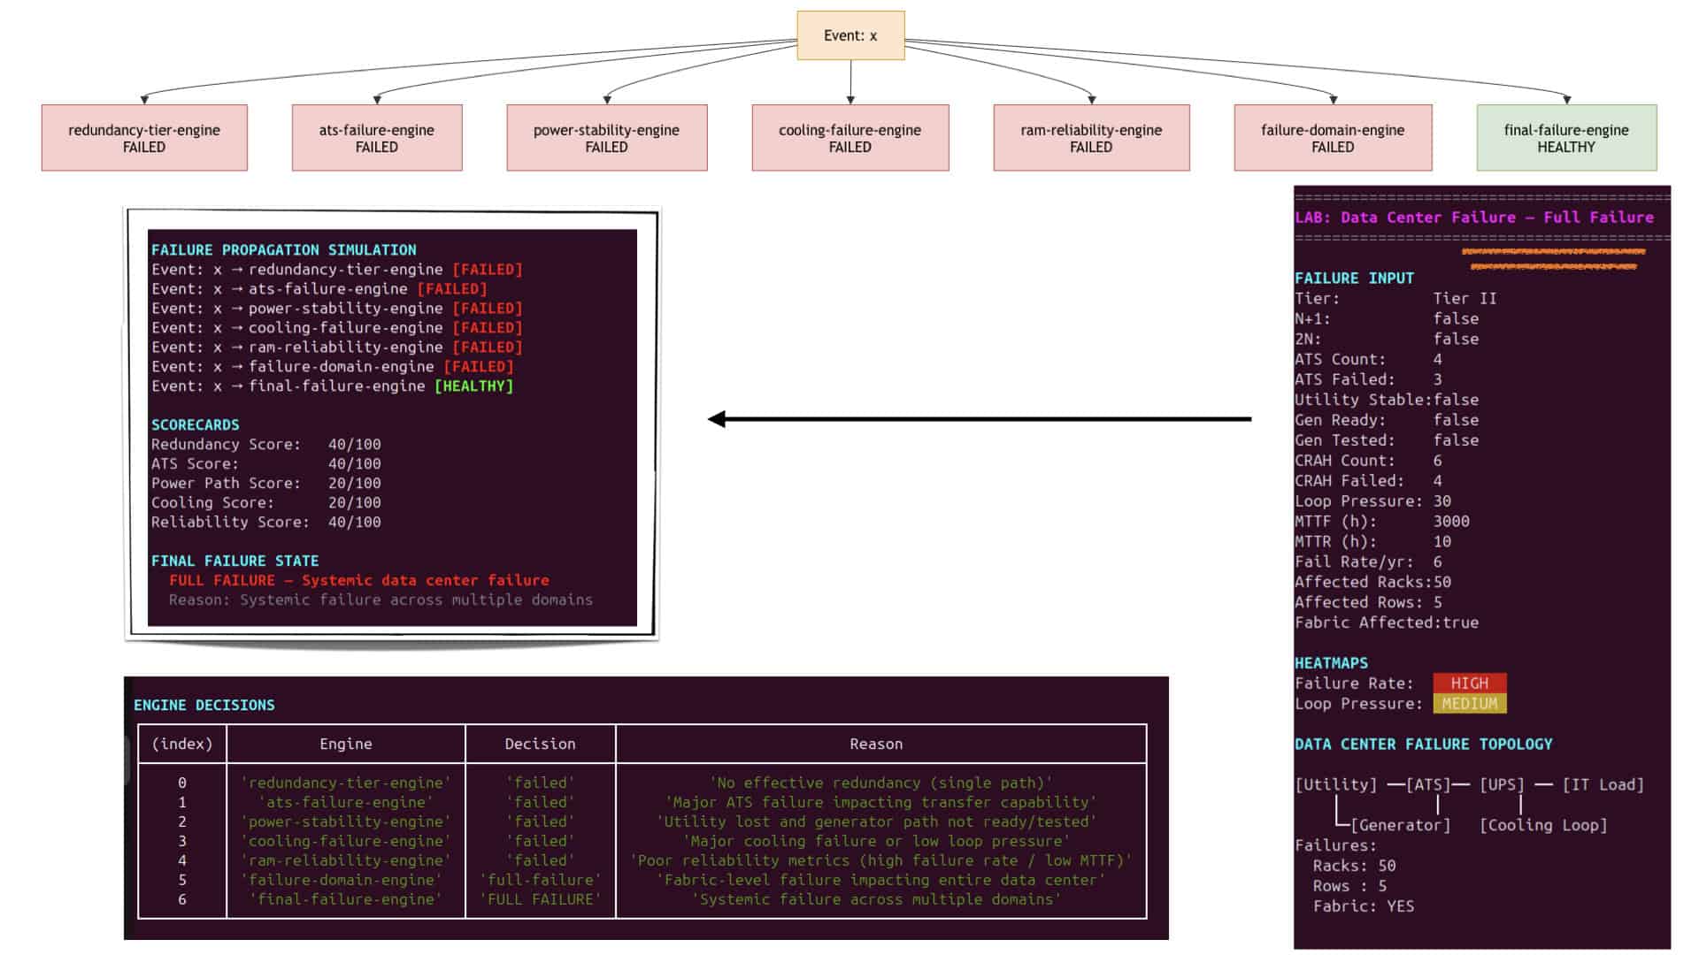Viewport: 1699px width, 955px height.
Task: Click the green final-failure-engine HEALTHY node
Action: point(1566,138)
